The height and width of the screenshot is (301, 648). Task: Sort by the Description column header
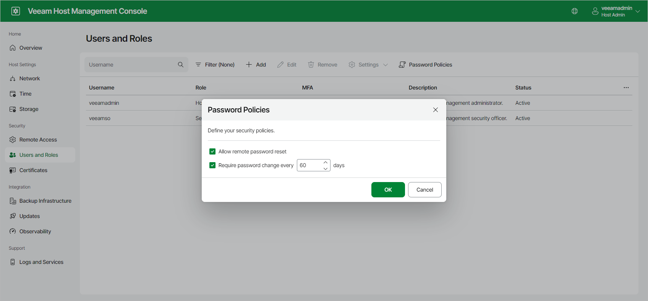point(423,88)
